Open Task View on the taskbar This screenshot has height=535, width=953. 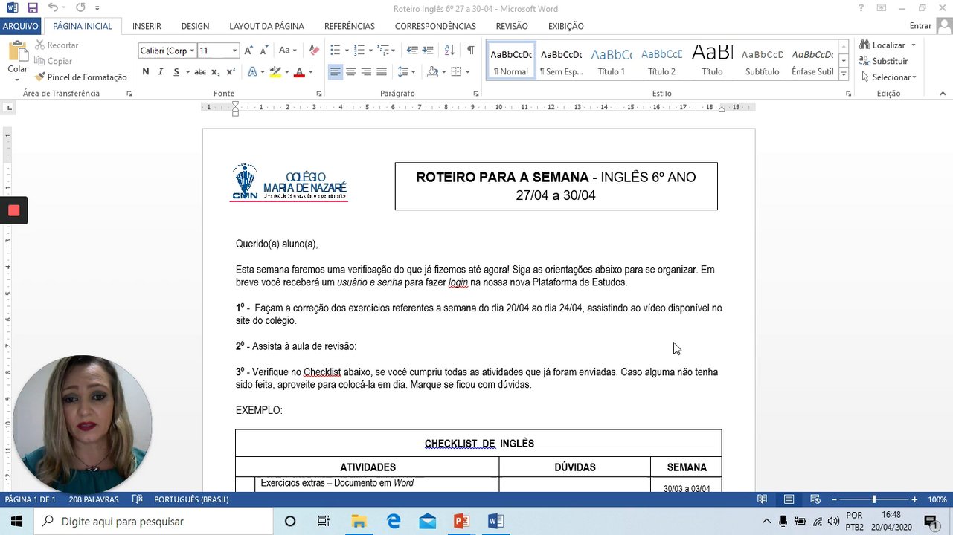[324, 521]
